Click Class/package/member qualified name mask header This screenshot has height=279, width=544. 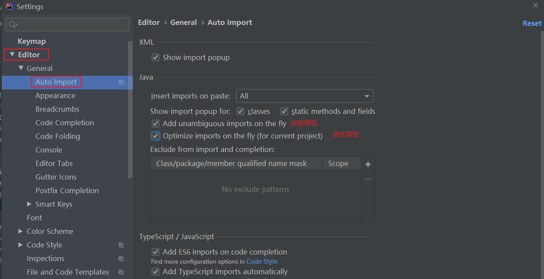(x=236, y=164)
